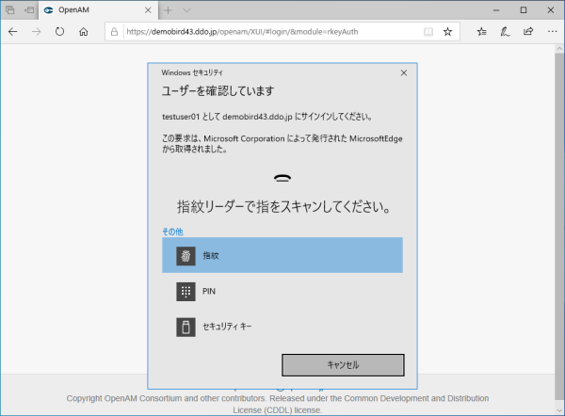
Task: Toggle reading view in the address bar
Action: pyautogui.click(x=428, y=32)
